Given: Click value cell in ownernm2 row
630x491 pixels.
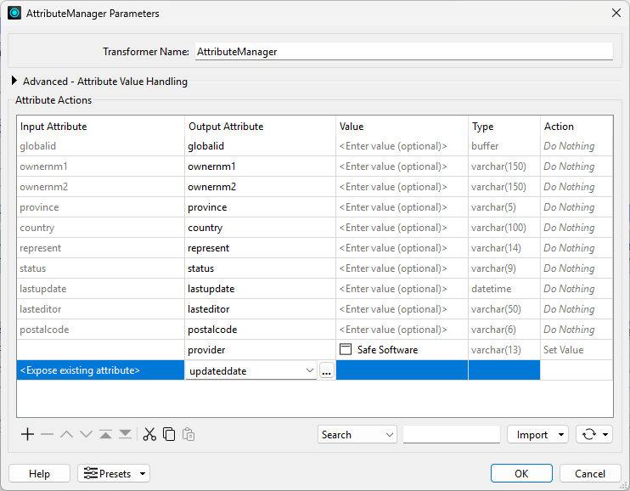Looking at the screenshot, I should (x=402, y=187).
